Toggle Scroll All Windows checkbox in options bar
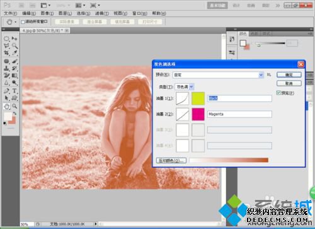 coord(23,22)
